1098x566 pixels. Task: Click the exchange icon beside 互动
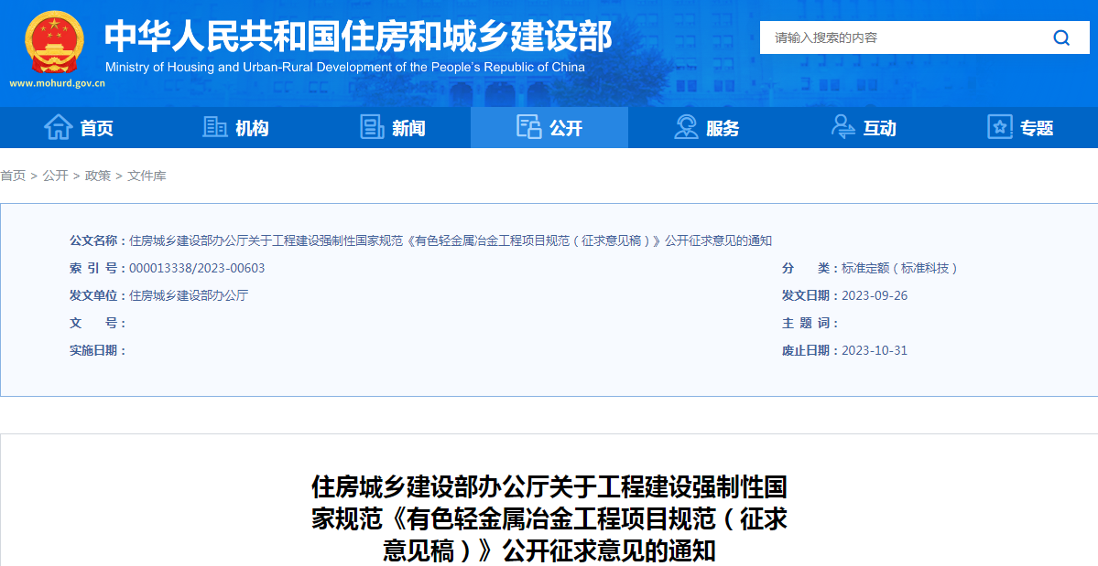point(843,128)
